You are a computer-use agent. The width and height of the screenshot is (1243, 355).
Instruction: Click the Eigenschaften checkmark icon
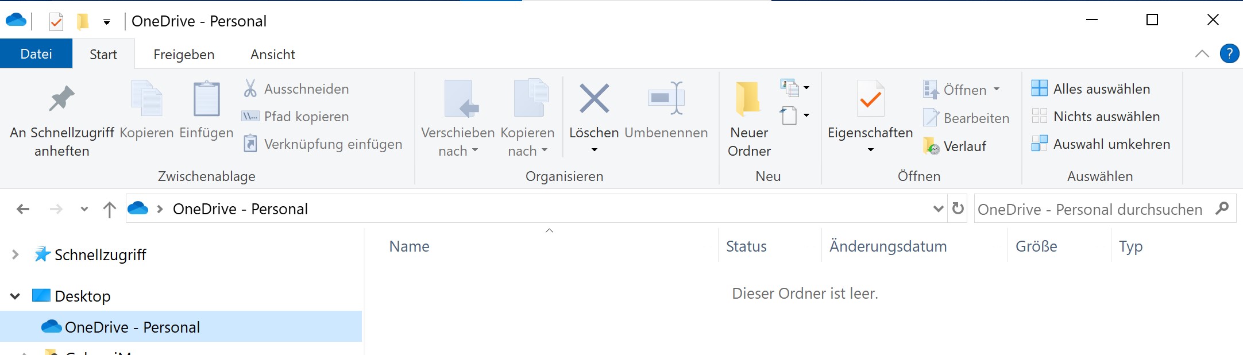pyautogui.click(x=870, y=99)
